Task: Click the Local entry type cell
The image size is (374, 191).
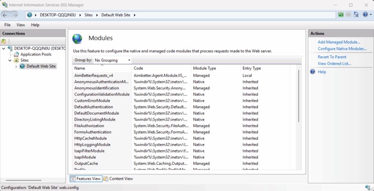Action: (x=247, y=75)
